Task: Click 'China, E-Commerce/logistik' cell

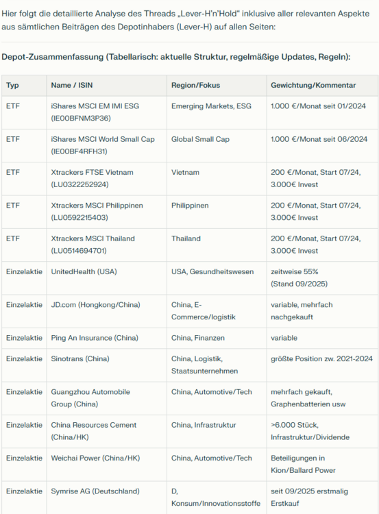Action: coord(217,311)
